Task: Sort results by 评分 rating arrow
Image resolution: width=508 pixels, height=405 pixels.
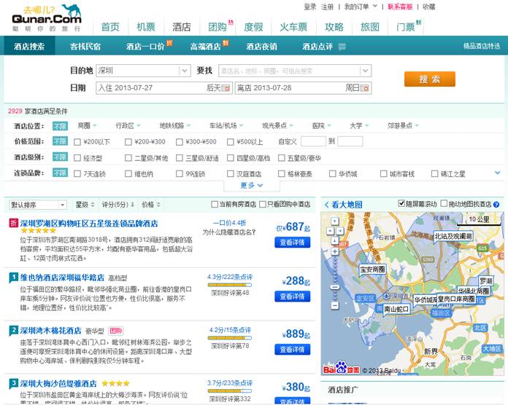Action: click(x=133, y=205)
